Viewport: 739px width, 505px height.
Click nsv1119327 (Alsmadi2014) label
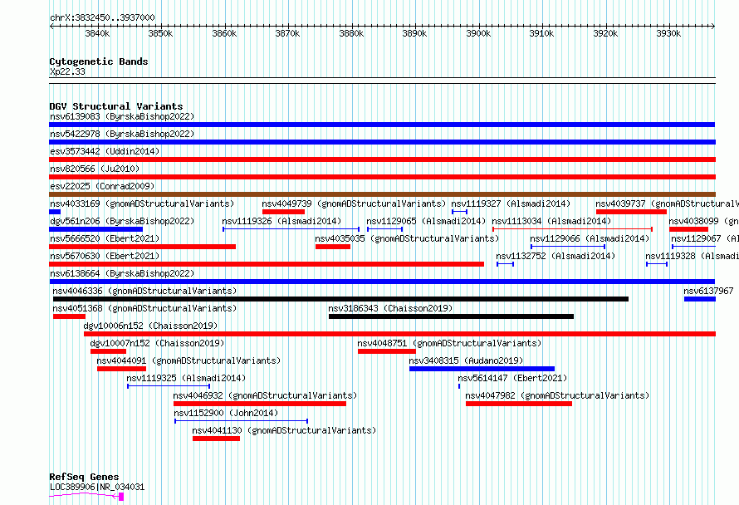point(511,203)
